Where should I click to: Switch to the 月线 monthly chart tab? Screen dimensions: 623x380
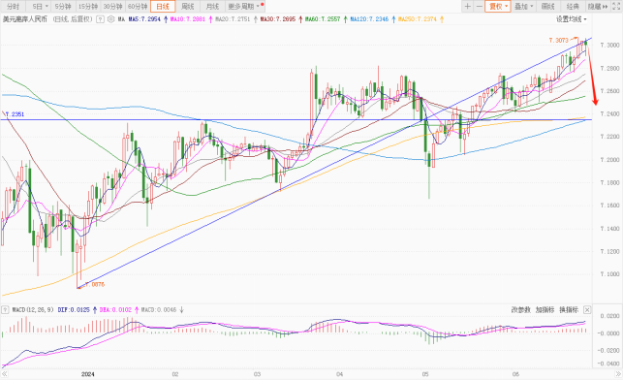212,7
